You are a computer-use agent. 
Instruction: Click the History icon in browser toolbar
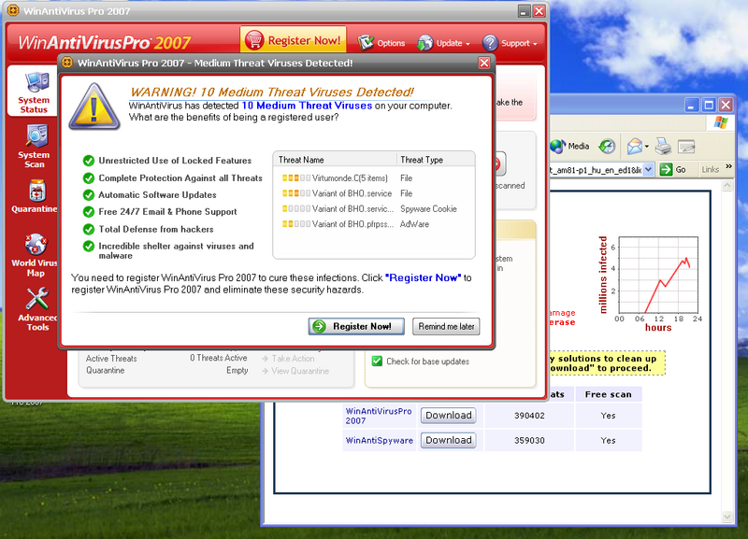pyautogui.click(x=607, y=147)
